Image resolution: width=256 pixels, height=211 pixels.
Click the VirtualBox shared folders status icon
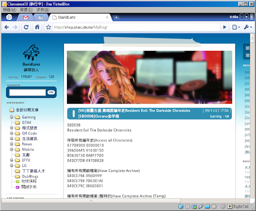tap(207, 206)
